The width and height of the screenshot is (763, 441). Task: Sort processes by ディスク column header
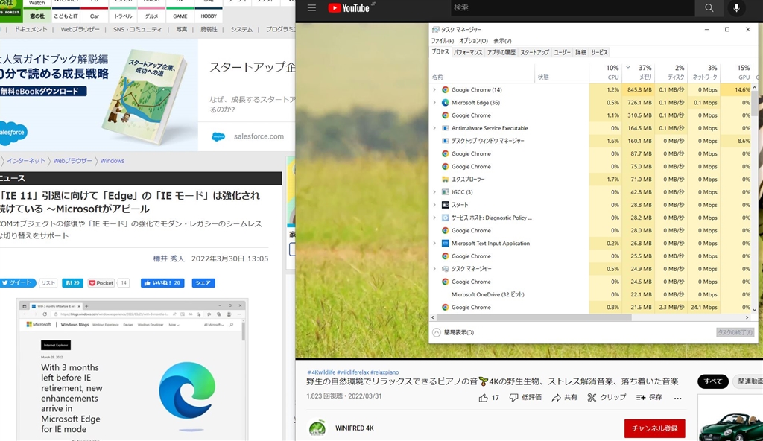[x=671, y=72]
